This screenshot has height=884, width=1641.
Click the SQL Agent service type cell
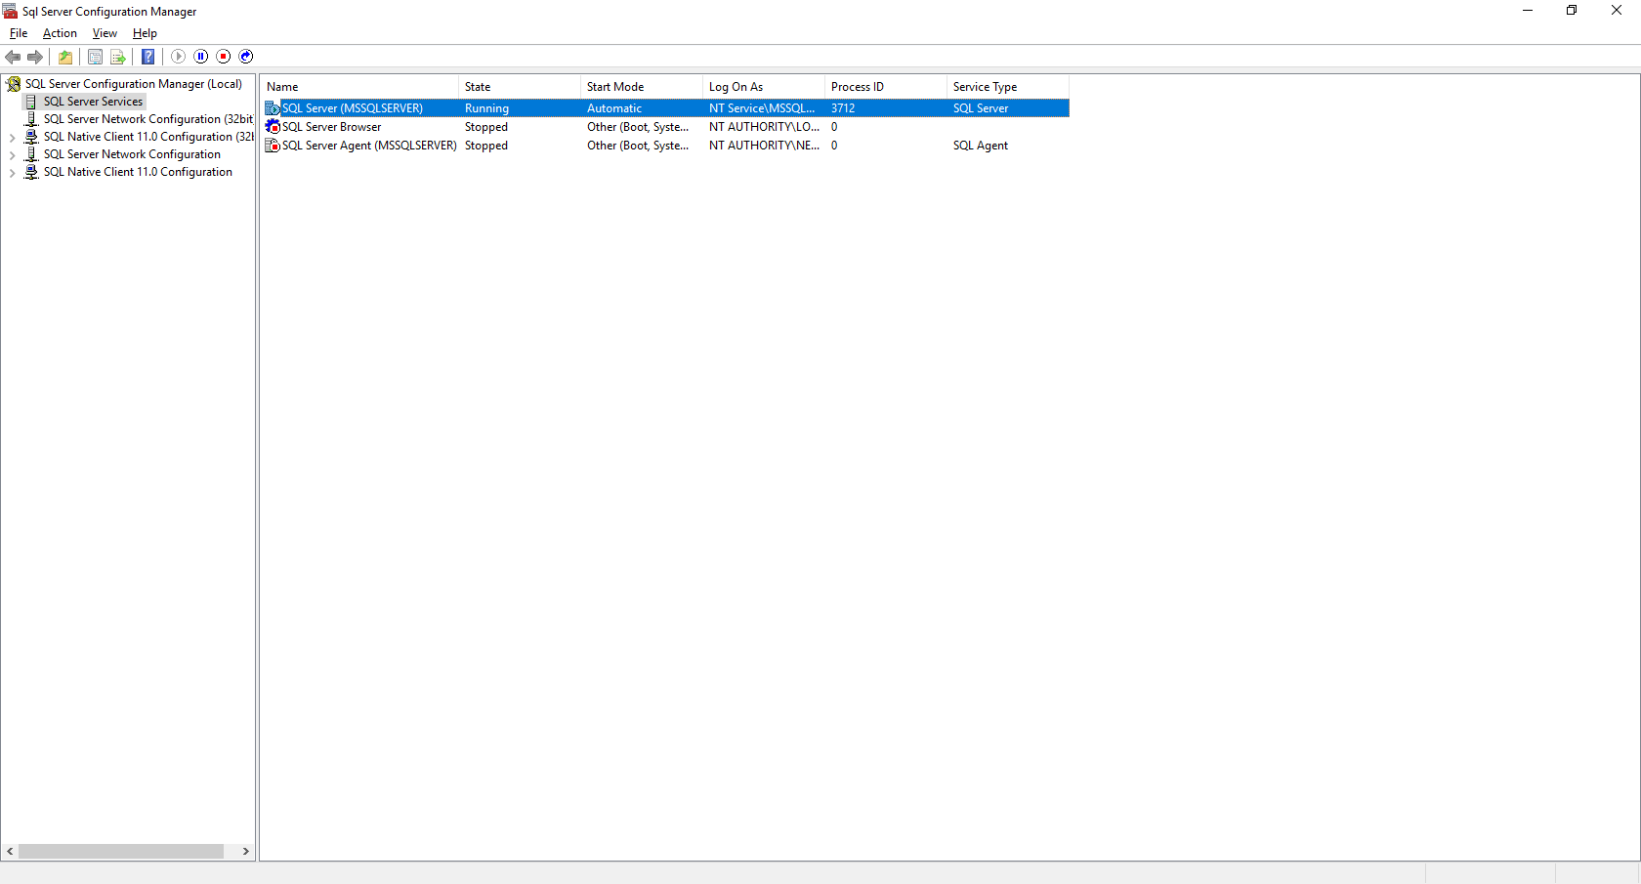coord(981,146)
